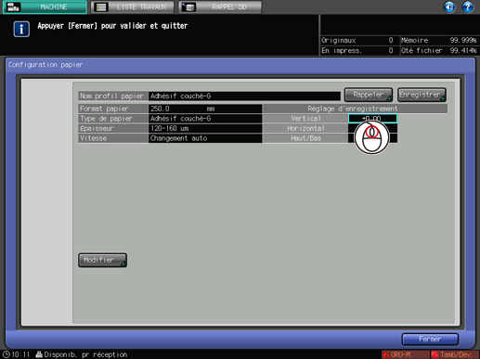This screenshot has height=359, width=480.
Task: Open help with the question mark icon
Action: pos(468,6)
